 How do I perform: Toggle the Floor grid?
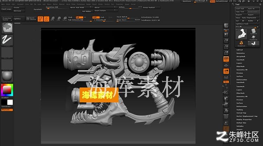pos(226,65)
